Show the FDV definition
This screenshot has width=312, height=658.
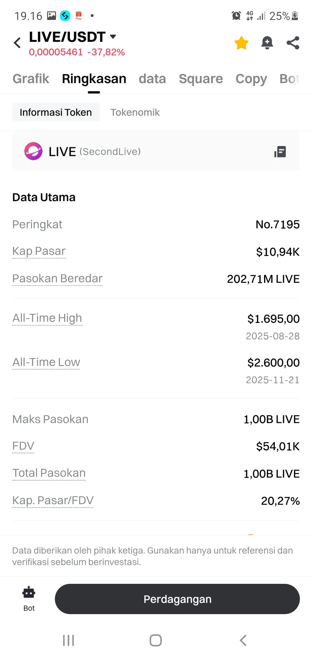coord(23,446)
